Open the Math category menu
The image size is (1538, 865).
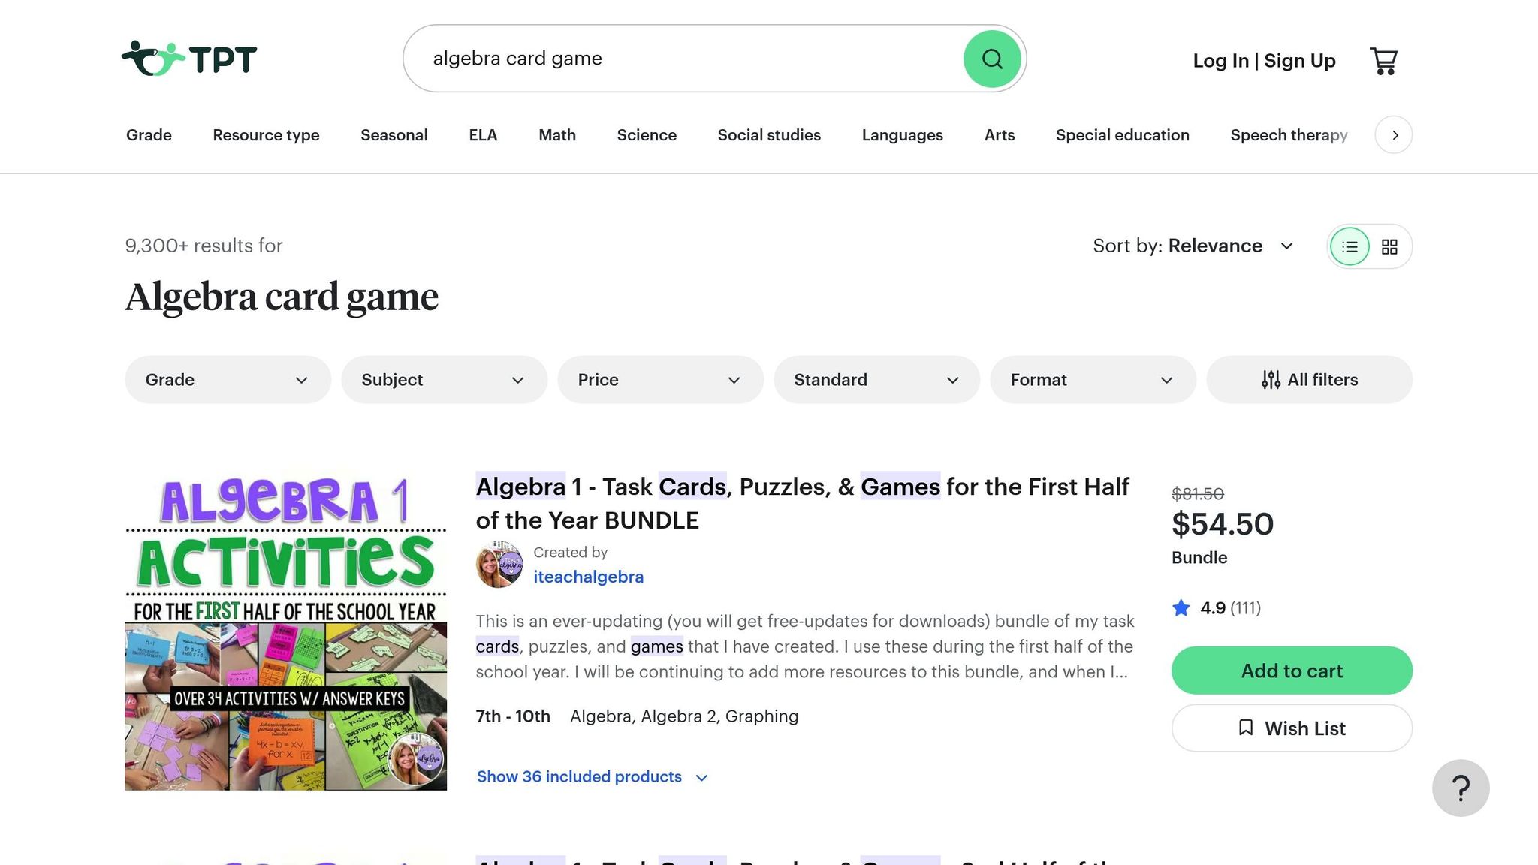tap(557, 135)
